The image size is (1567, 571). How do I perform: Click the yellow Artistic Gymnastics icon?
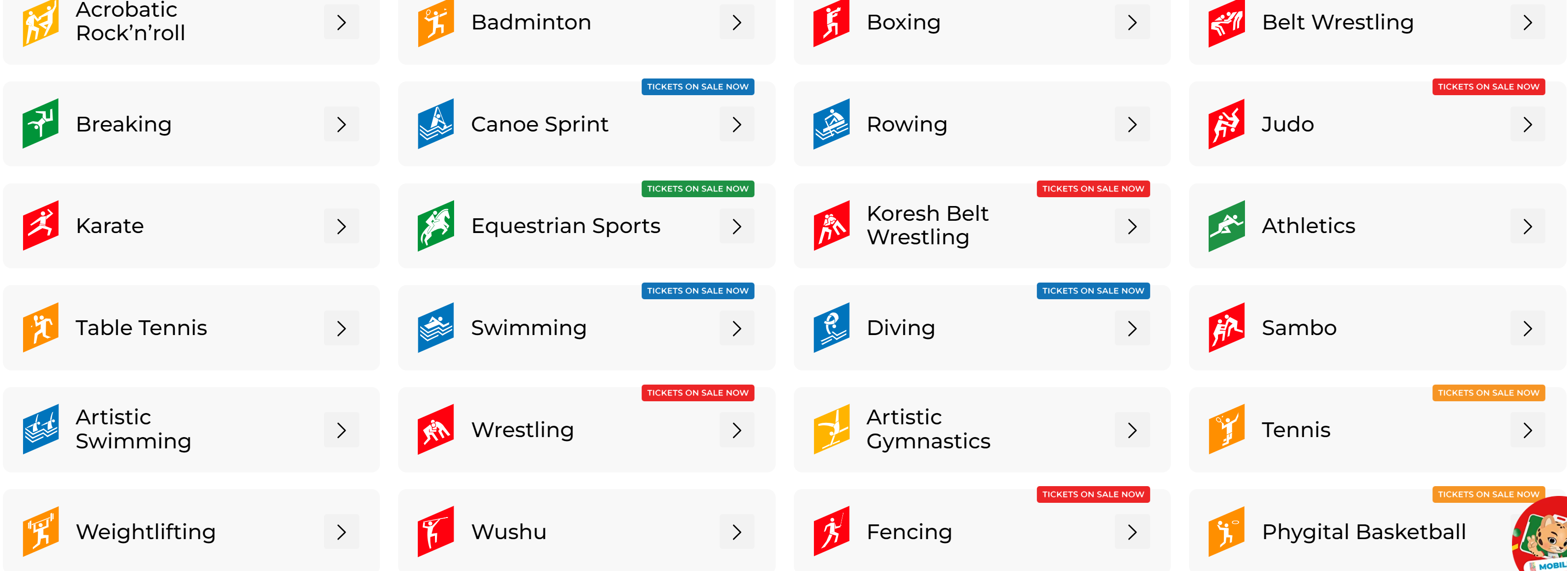coord(831,429)
